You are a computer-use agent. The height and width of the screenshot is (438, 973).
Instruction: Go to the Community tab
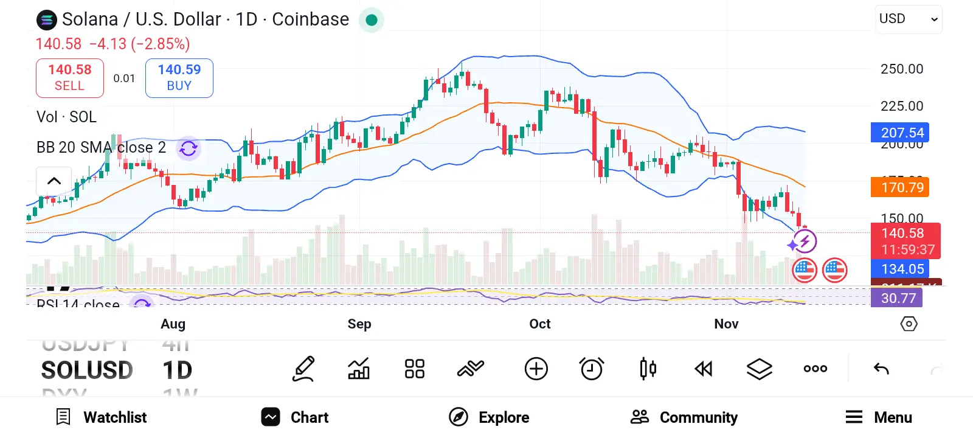[x=684, y=417]
